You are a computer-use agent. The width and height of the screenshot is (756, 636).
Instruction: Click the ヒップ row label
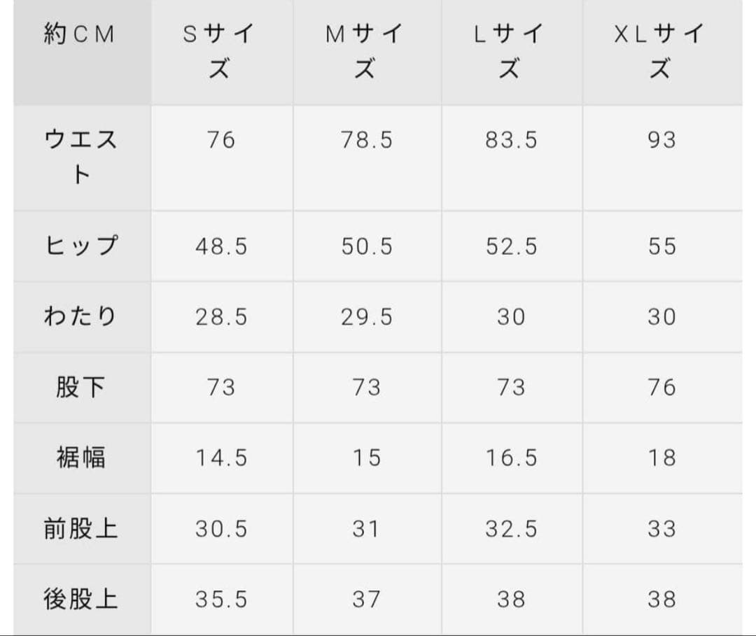(x=80, y=246)
